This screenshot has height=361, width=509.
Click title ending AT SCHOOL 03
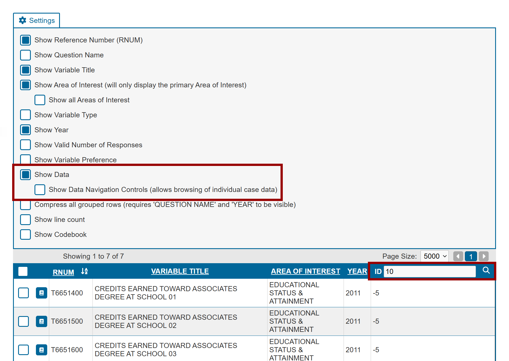166,350
